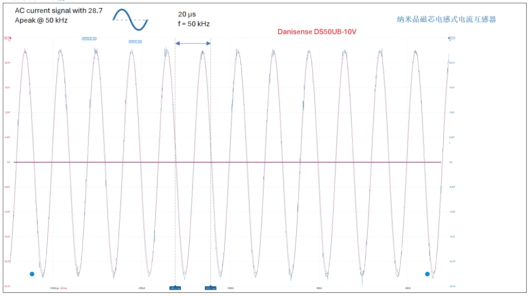The width and height of the screenshot is (532, 296).
Task: Click the blue 6,437 label on right axis
Action: 452,137
